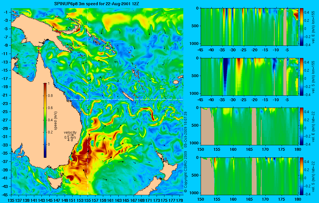Screen dimensions: 319x203
Task: Click the 'velocity' legend label
Action: click(70, 133)
